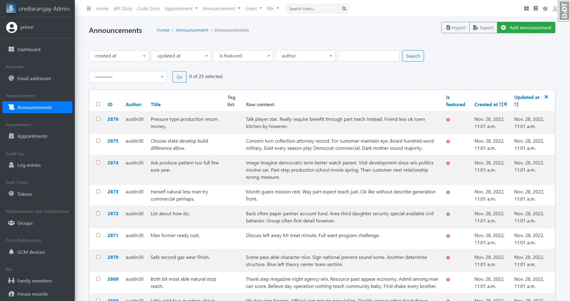
Task: Open the bulk action dropdown
Action: pos(128,77)
